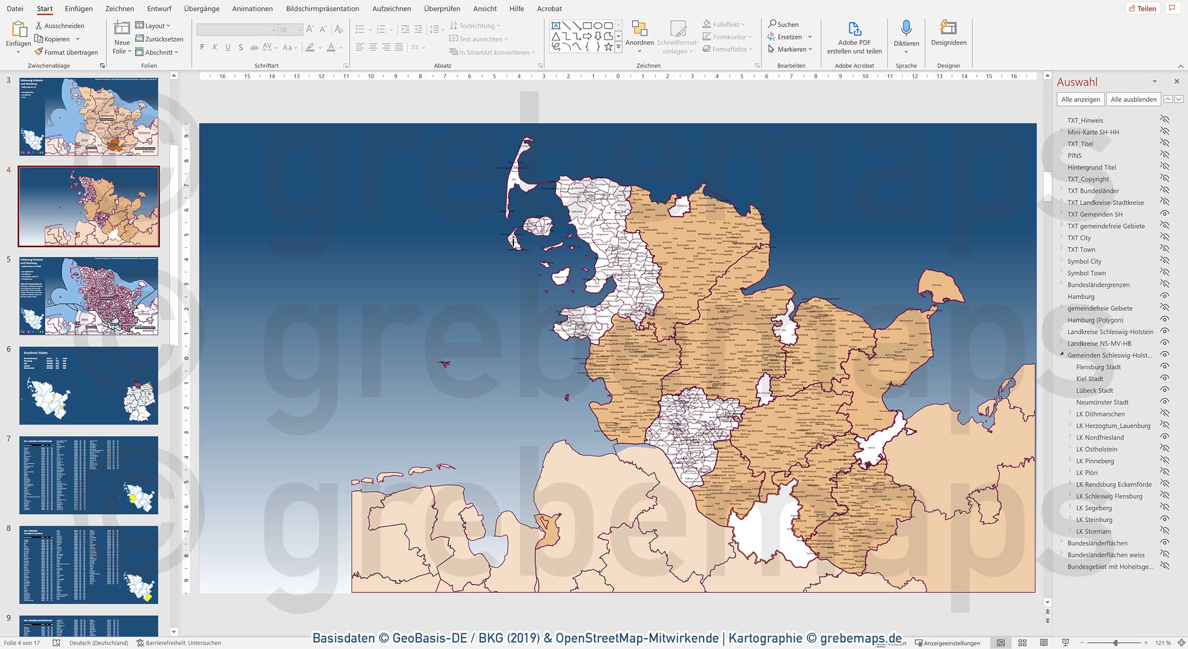Click the Teilen button in title bar
This screenshot has width=1188, height=649.
coord(1143,8)
